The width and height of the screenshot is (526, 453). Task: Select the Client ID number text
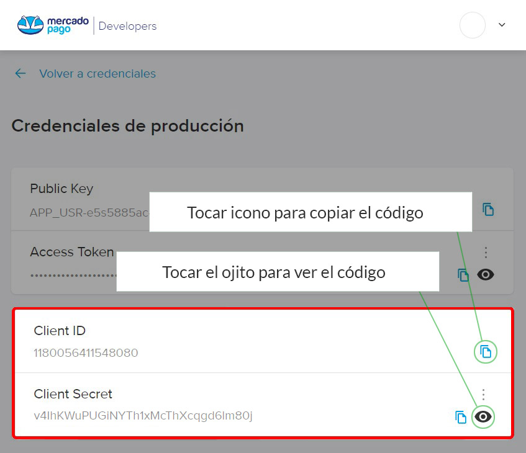click(x=86, y=353)
